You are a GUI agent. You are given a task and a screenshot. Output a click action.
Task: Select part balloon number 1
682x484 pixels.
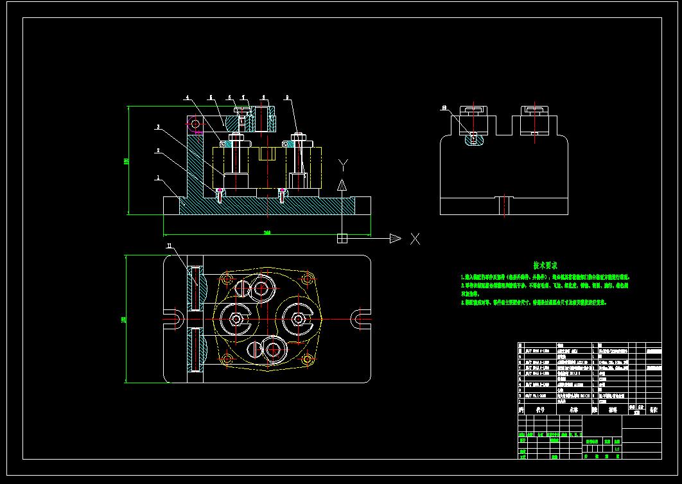coord(159,177)
